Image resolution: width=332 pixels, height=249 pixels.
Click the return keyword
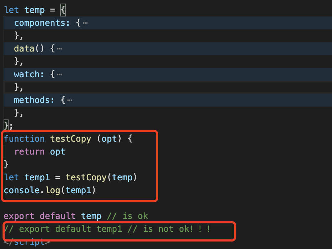(29, 152)
